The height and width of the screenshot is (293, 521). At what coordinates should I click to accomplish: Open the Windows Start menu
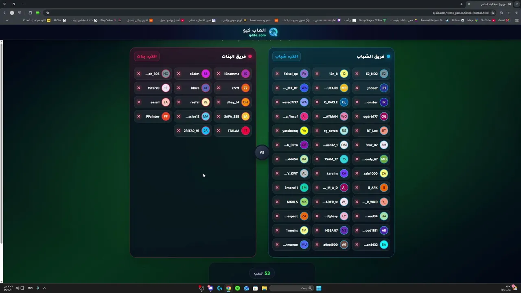coord(319,288)
